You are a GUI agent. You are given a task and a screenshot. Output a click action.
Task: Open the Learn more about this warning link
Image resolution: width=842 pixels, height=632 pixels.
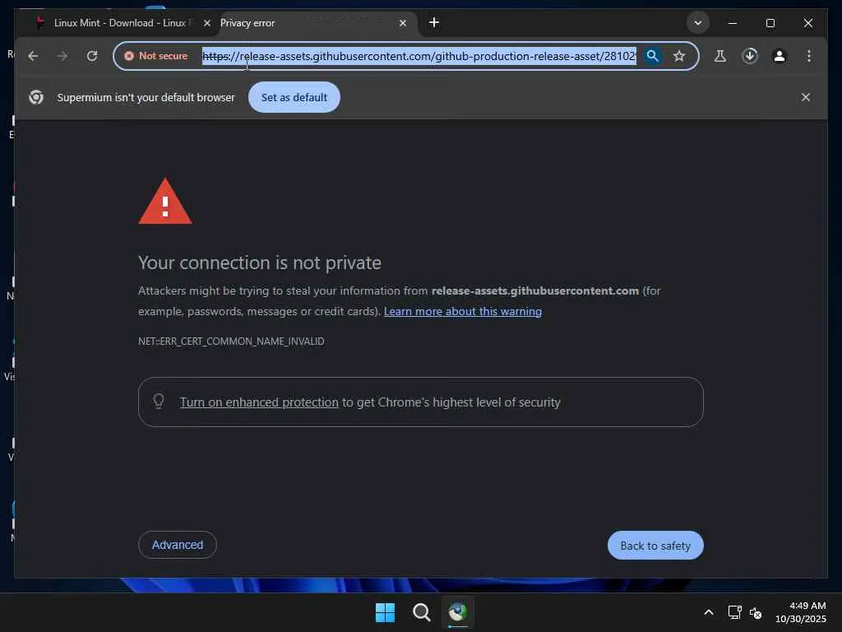click(x=462, y=311)
